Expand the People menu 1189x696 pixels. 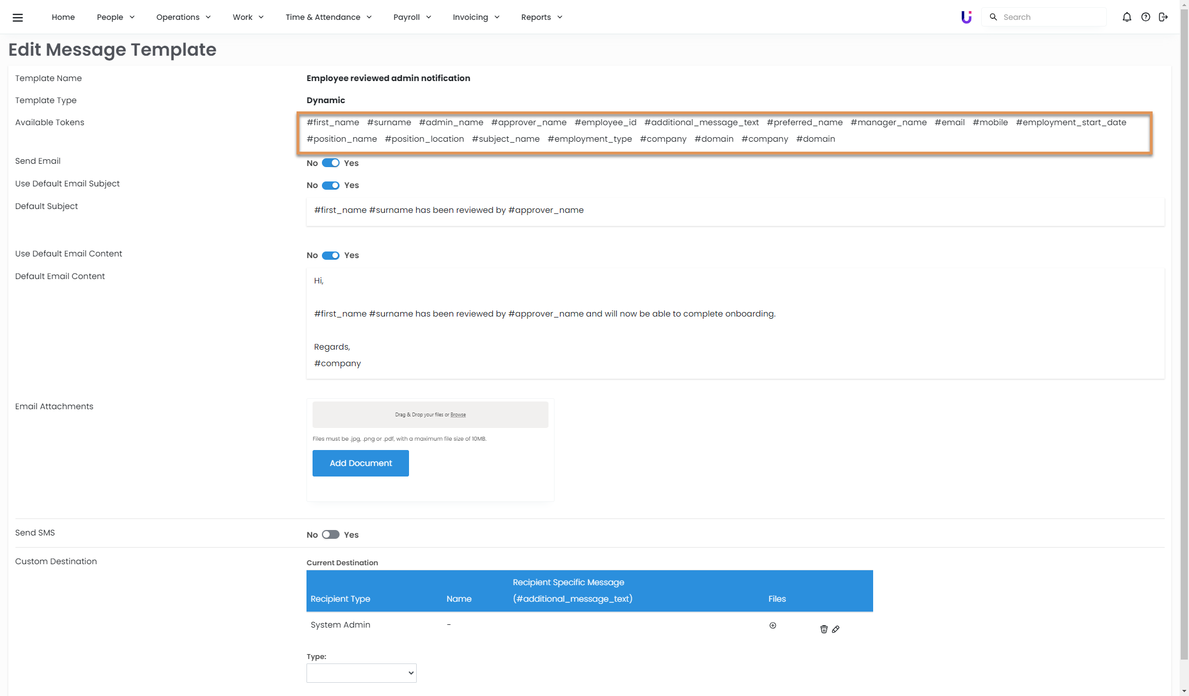pos(115,17)
